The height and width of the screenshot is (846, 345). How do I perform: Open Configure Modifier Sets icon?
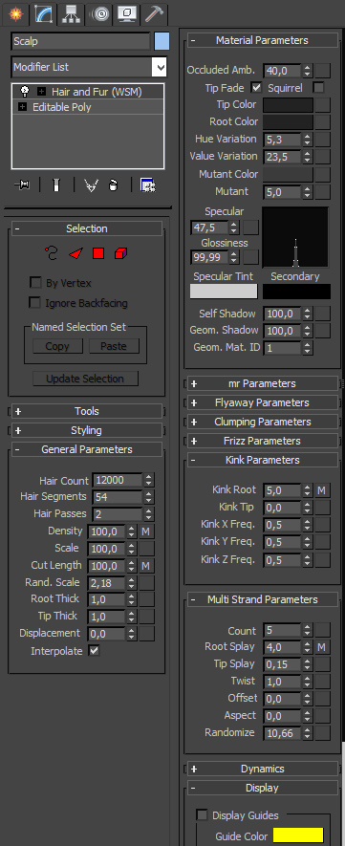coord(147,185)
